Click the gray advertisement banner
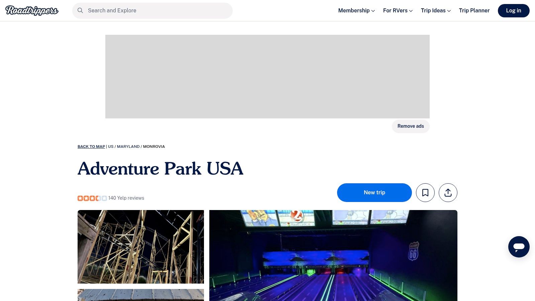535x301 pixels. pyautogui.click(x=267, y=77)
